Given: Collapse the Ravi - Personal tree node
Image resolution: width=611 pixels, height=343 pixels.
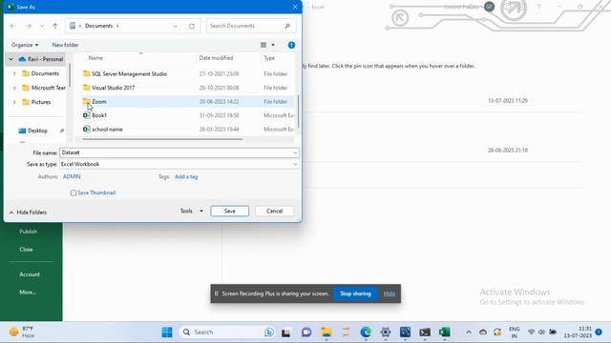Looking at the screenshot, I should 11,59.
